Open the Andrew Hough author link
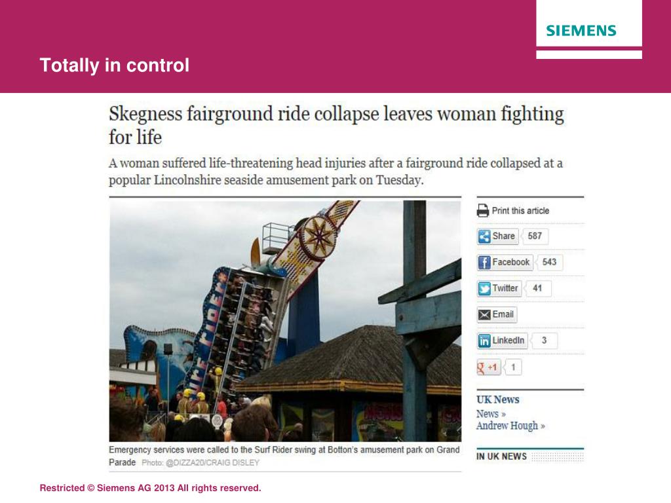The width and height of the screenshot is (671, 503). click(x=510, y=426)
